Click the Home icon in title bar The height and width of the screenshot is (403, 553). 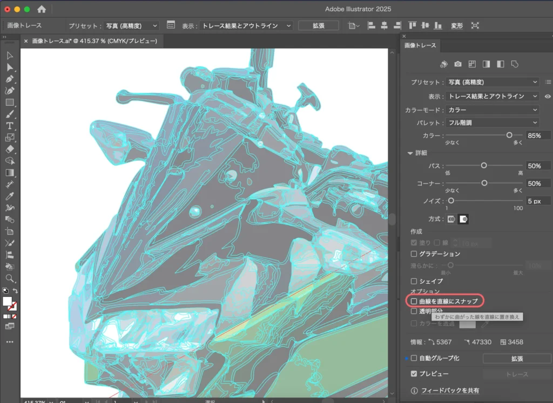pyautogui.click(x=42, y=9)
